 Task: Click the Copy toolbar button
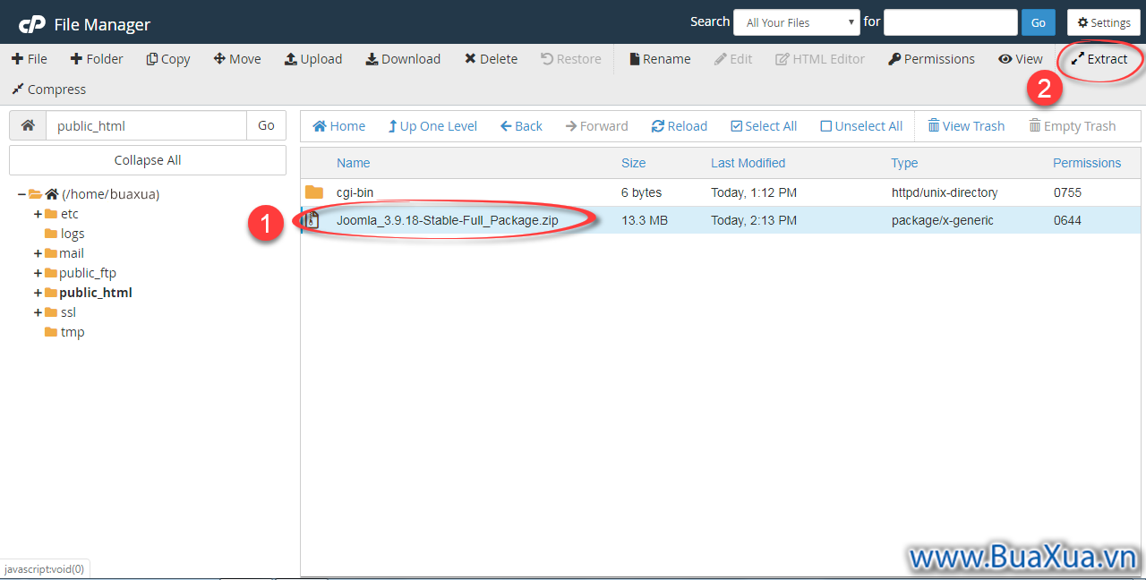click(168, 59)
